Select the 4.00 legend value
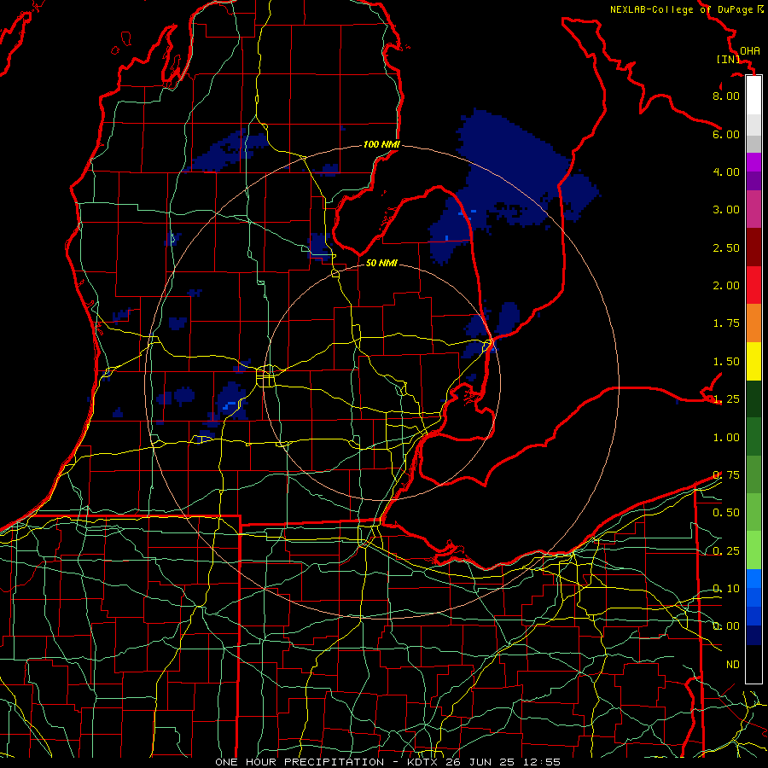 726,172
